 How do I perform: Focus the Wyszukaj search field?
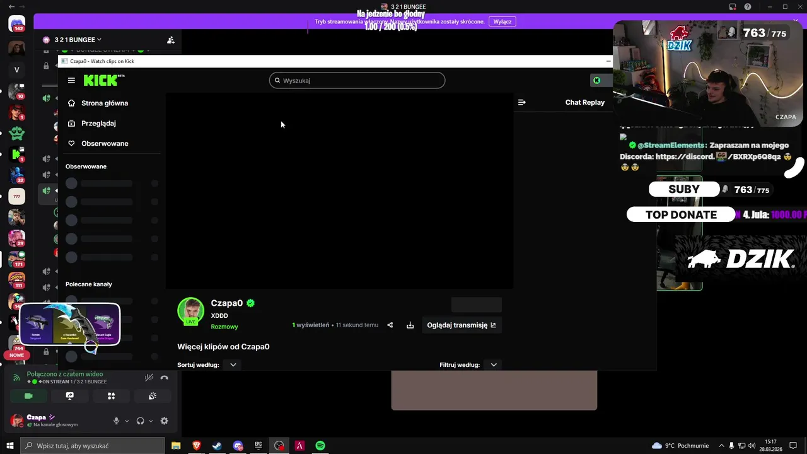pyautogui.click(x=357, y=80)
